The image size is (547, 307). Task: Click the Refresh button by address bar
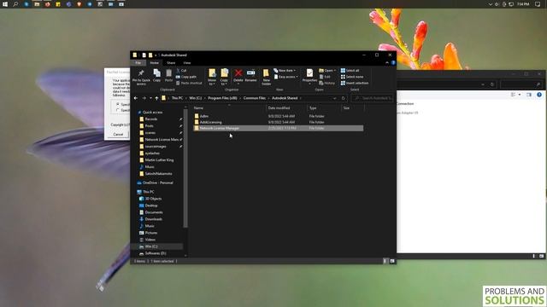tap(344, 98)
